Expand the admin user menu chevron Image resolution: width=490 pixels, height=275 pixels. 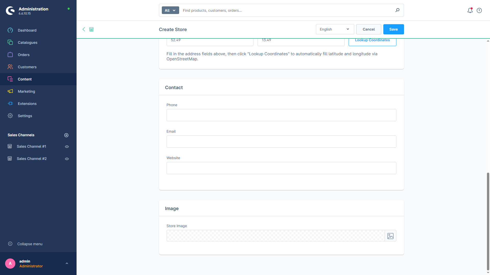coord(67,264)
